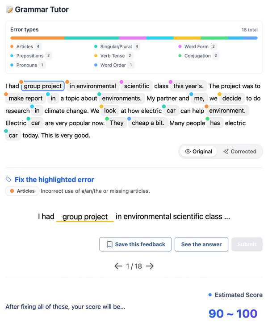Click the notepad icon next to Grammar Tutor
268x326 pixels.
9,9
